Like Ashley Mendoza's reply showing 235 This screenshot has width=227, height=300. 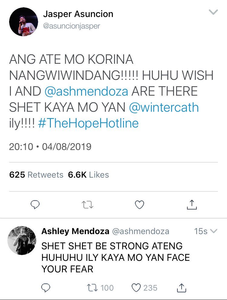[145, 288]
